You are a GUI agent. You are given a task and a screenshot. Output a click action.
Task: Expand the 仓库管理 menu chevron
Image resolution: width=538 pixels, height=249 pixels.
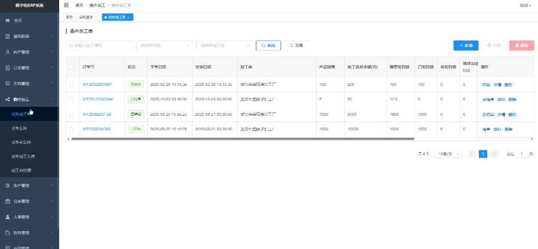(52, 201)
